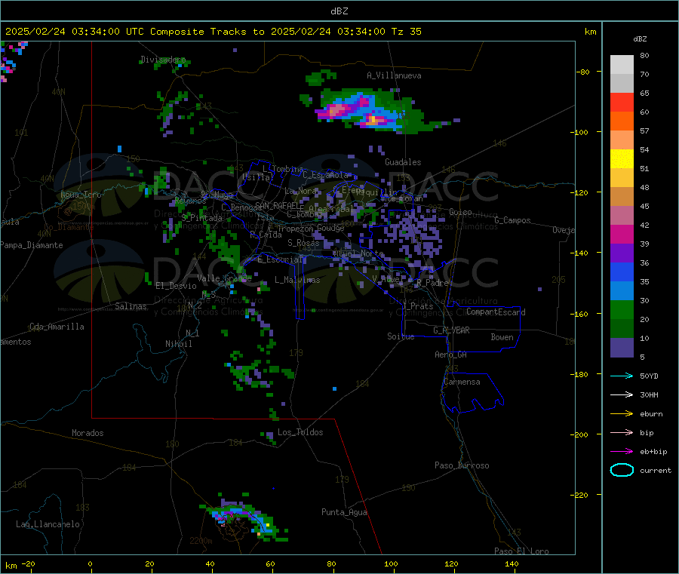
Task: Click the Morados place label
Action: (x=88, y=433)
